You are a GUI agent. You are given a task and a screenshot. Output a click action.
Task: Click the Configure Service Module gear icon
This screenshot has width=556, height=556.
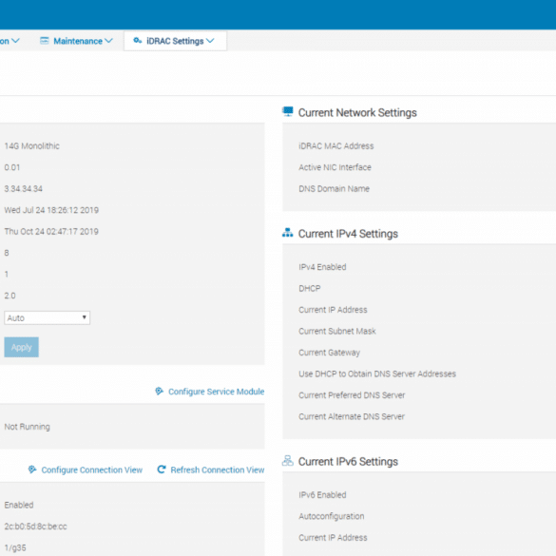pyautogui.click(x=160, y=392)
